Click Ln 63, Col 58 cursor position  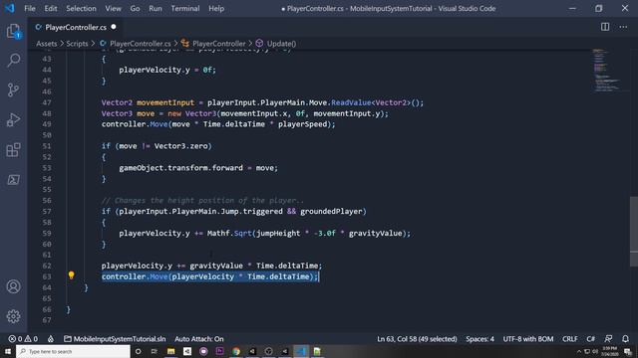417,339
